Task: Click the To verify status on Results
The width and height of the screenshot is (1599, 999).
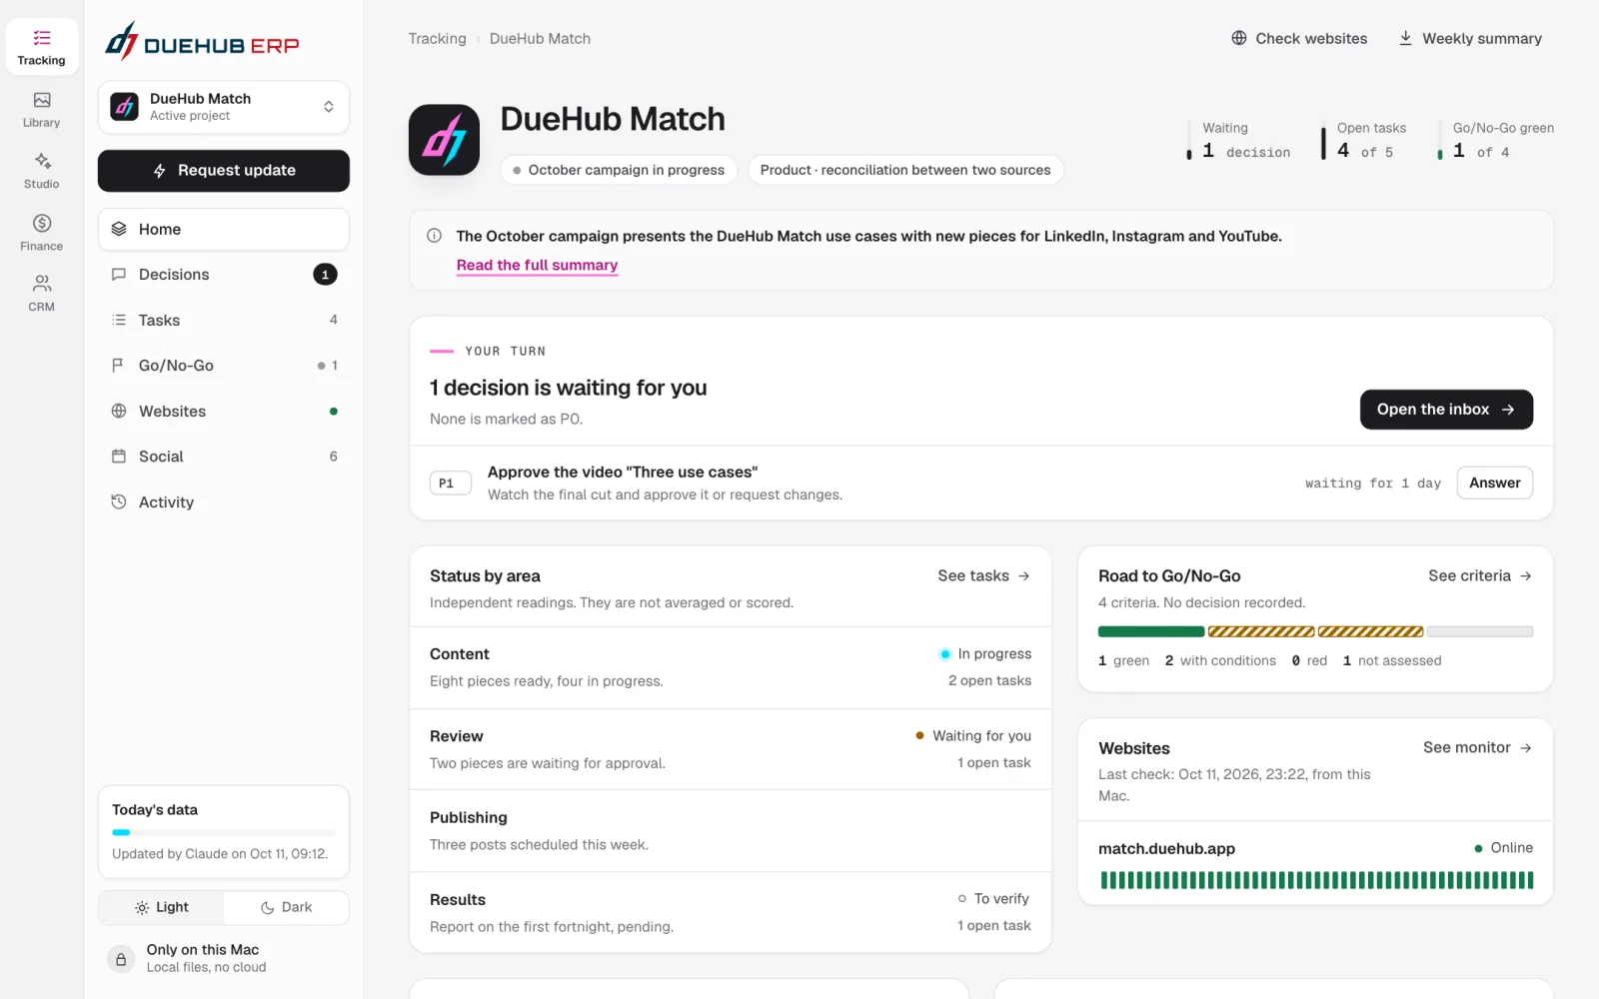Action: pos(994,899)
